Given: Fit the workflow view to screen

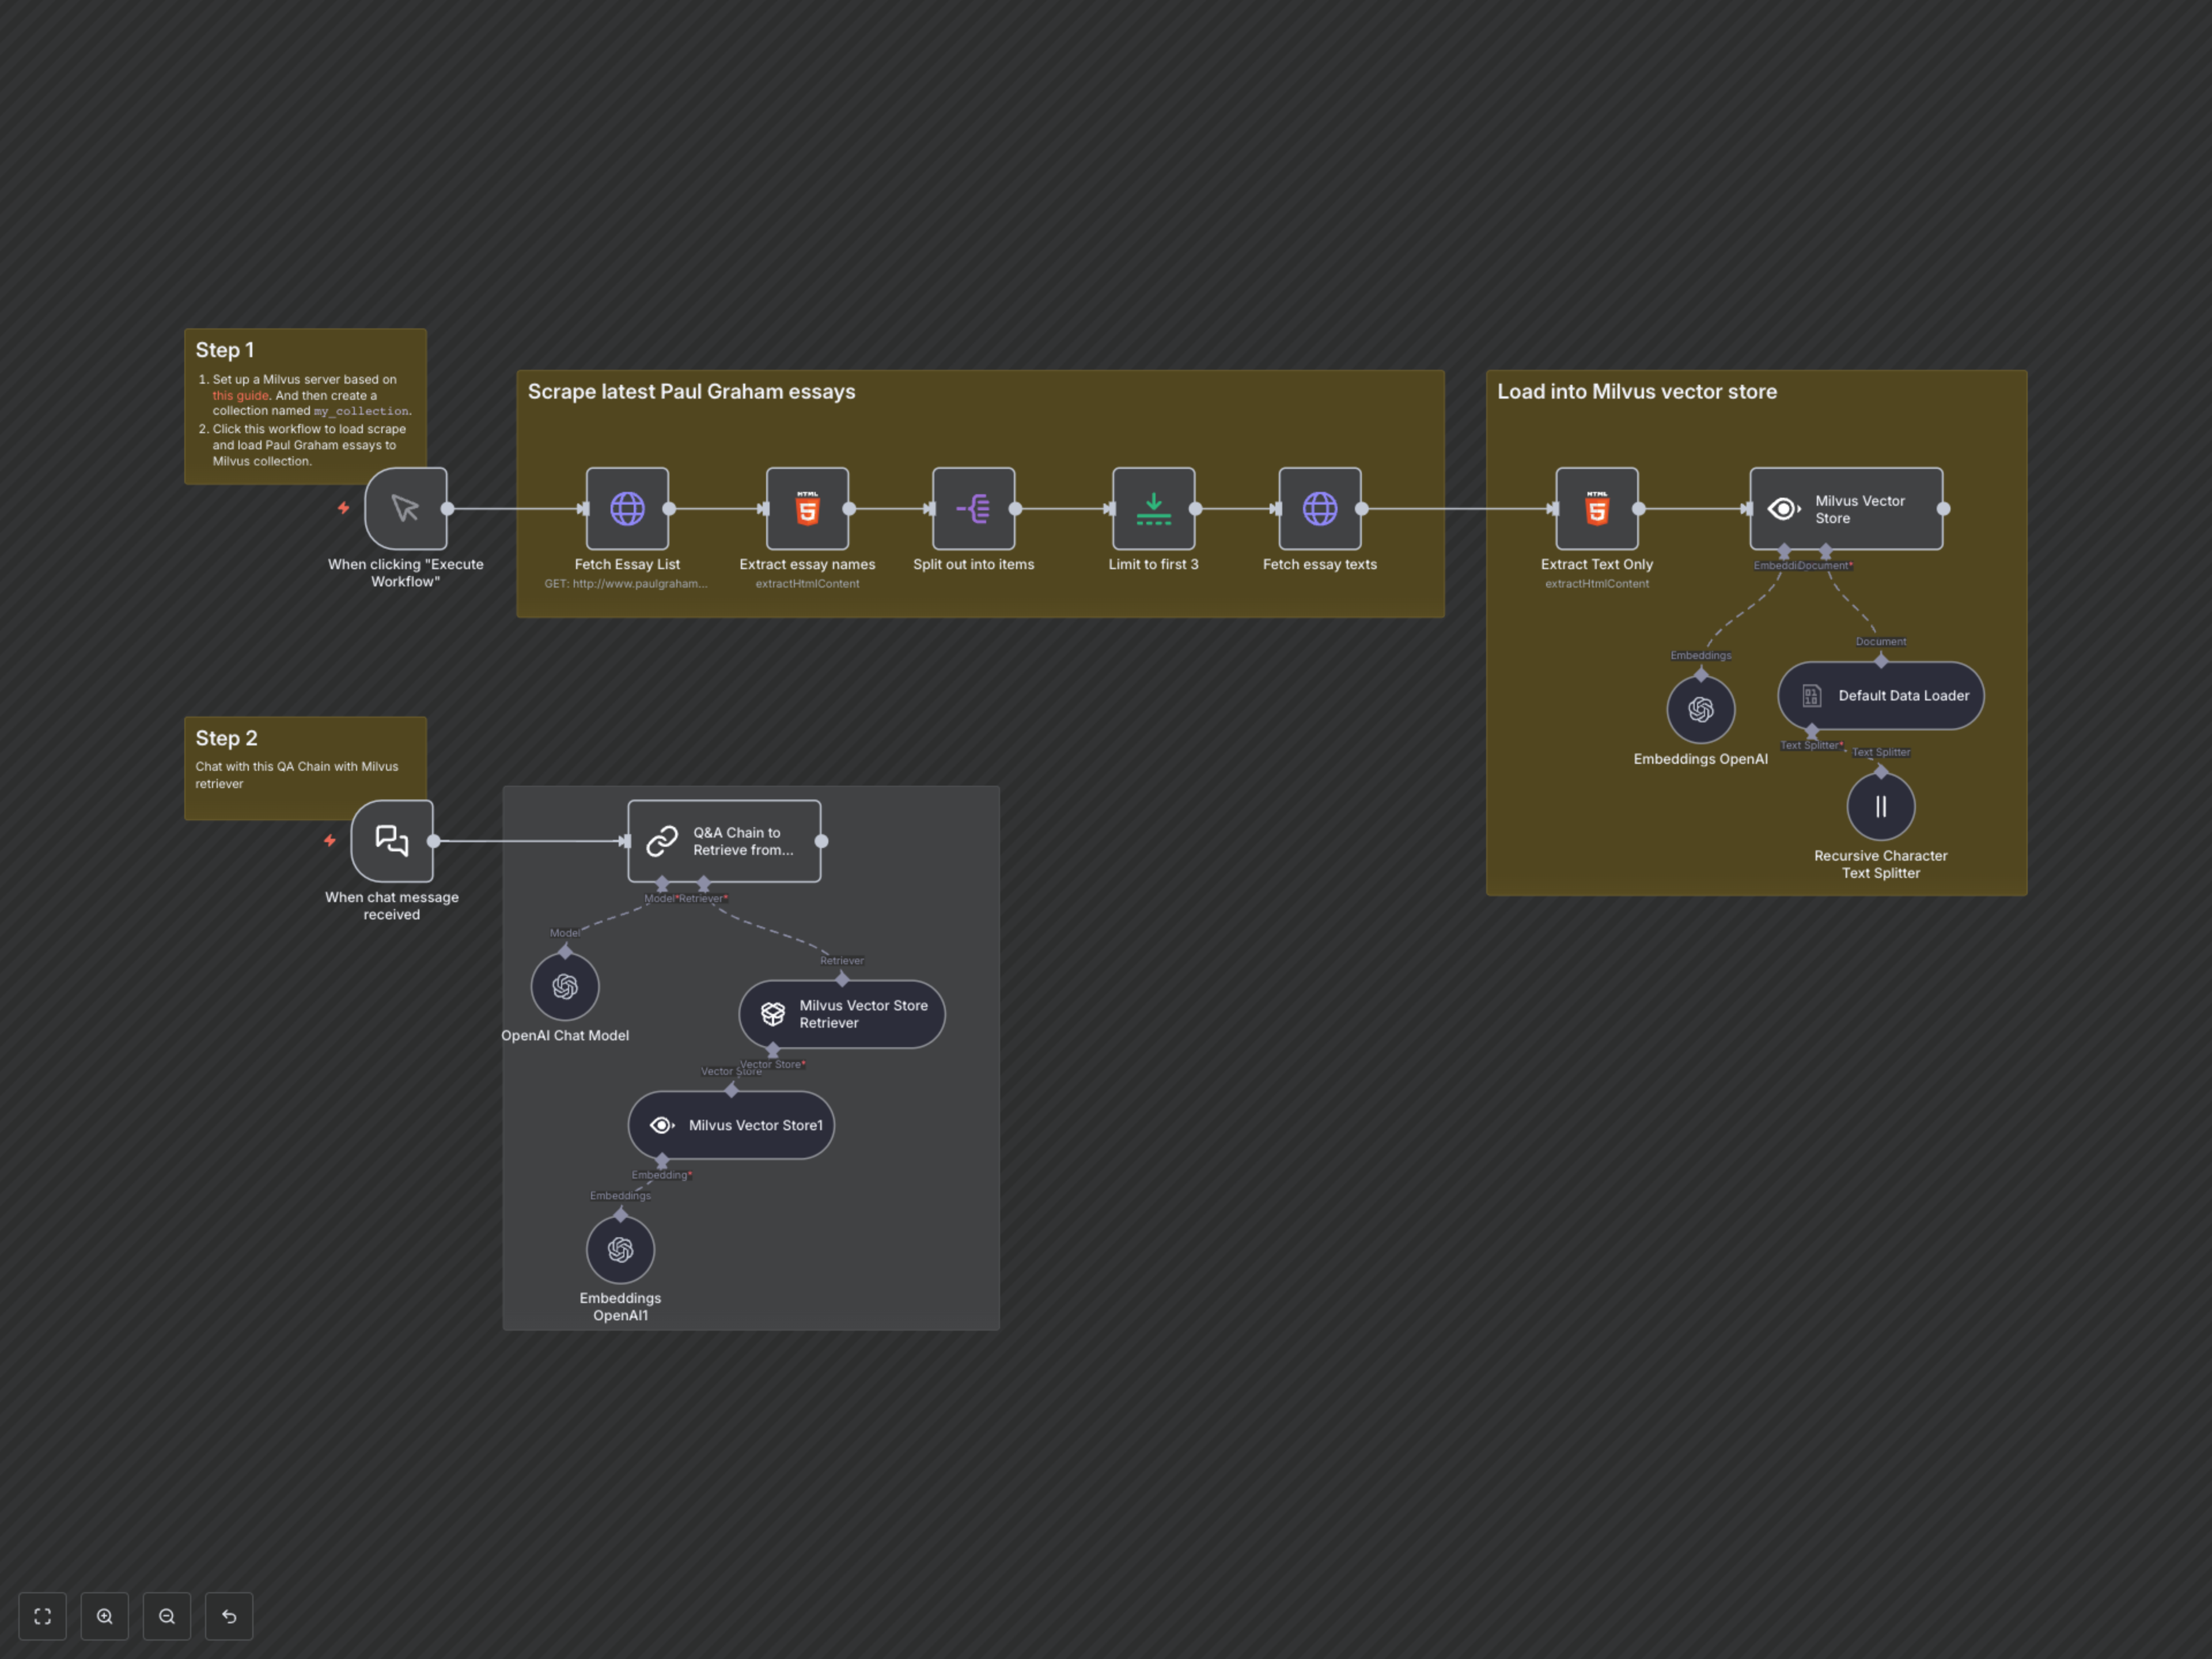Looking at the screenshot, I should (42, 1616).
